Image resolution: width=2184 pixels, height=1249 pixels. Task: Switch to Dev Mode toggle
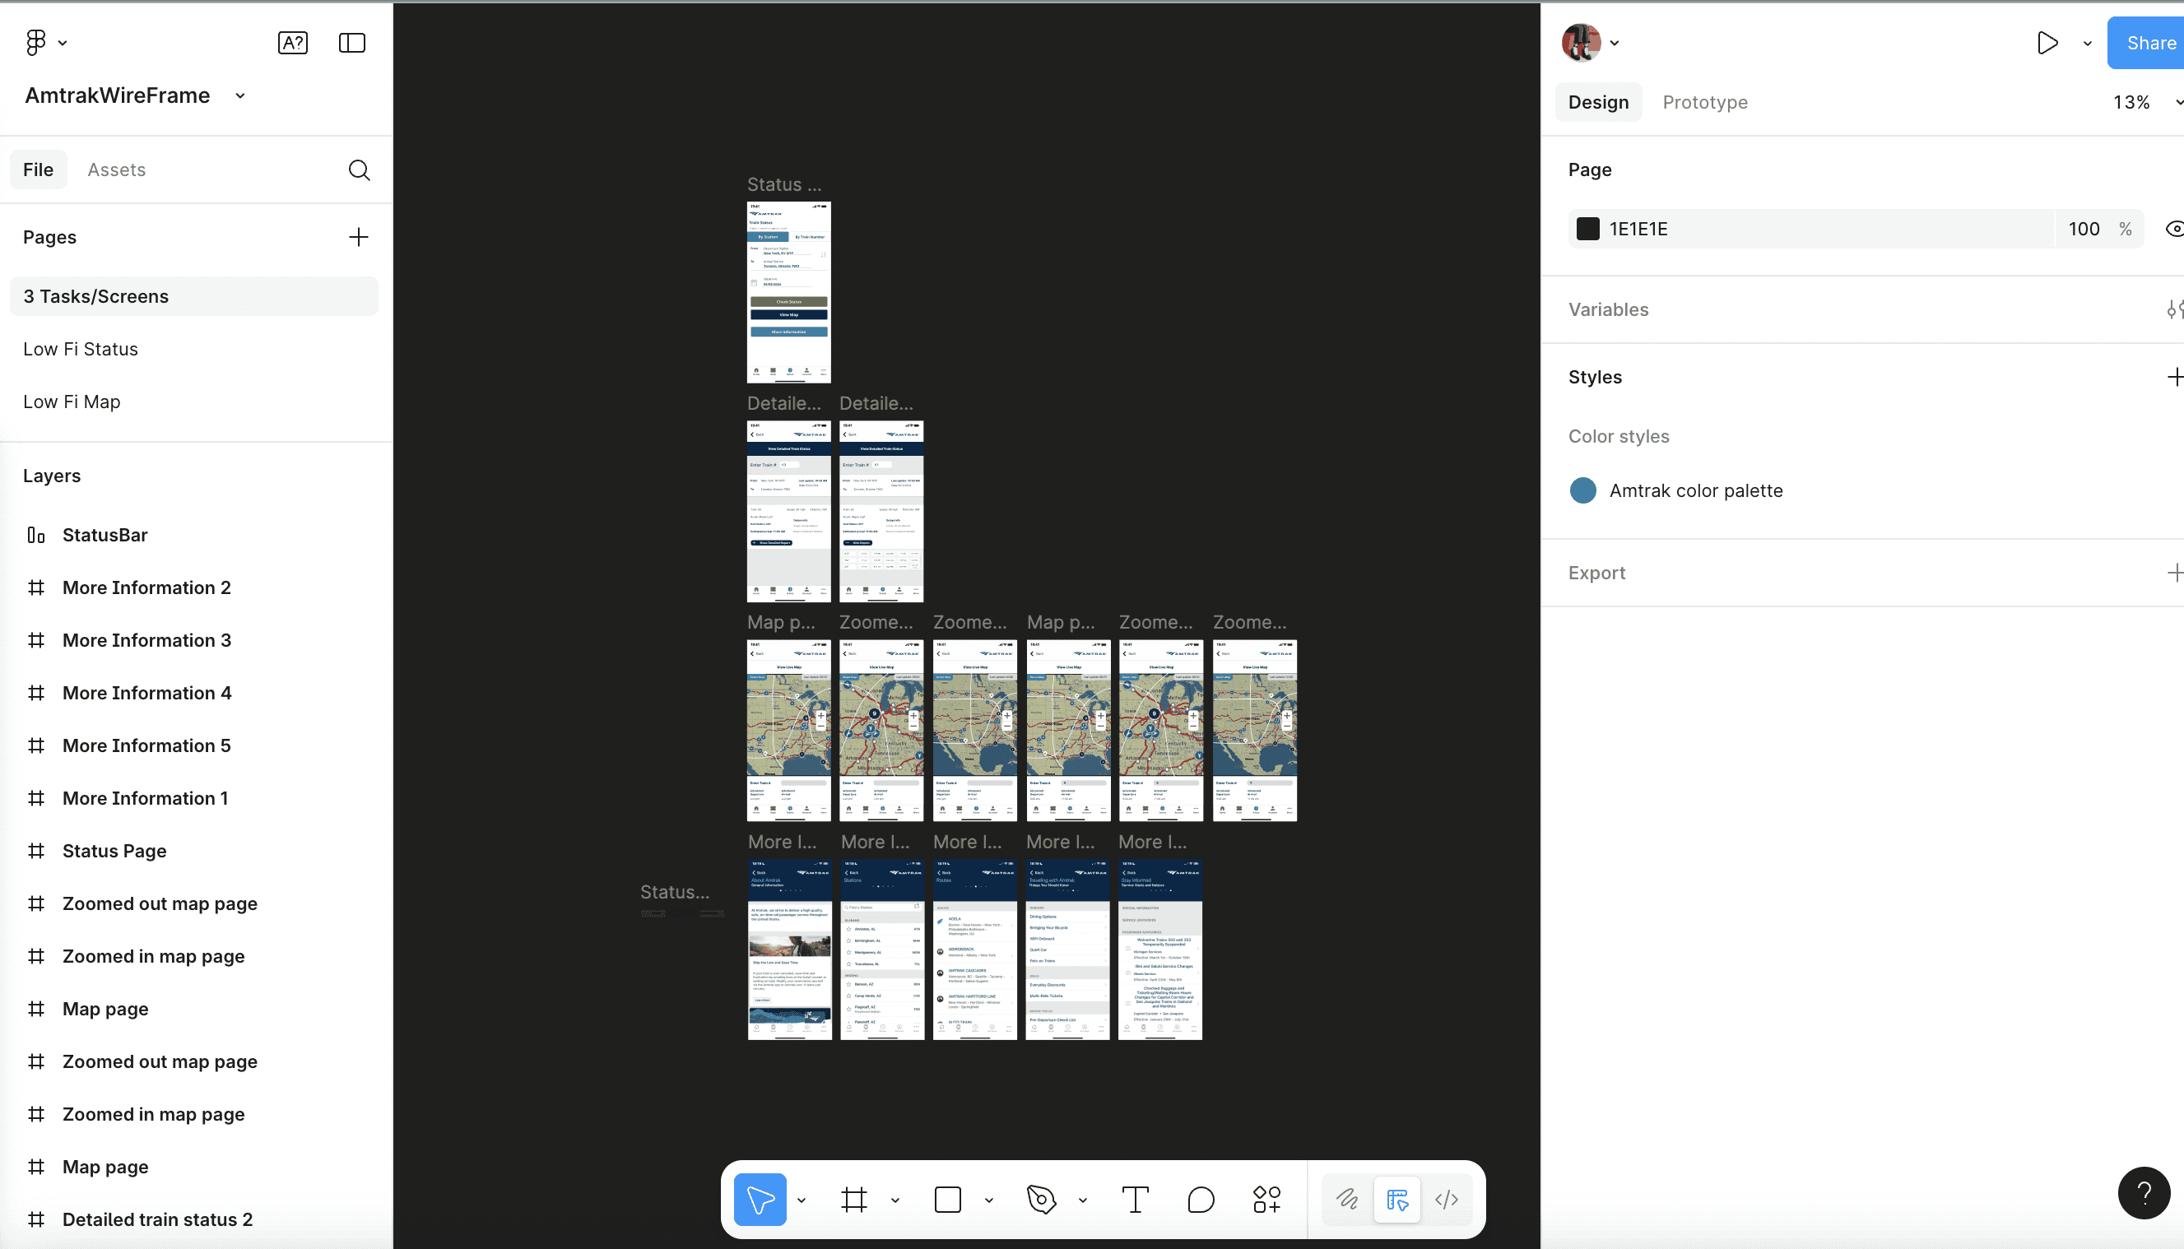point(1447,1200)
